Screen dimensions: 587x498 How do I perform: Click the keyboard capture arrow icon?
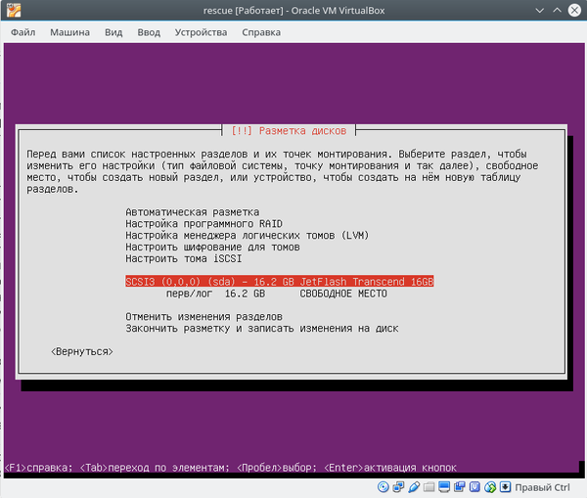[x=505, y=487]
